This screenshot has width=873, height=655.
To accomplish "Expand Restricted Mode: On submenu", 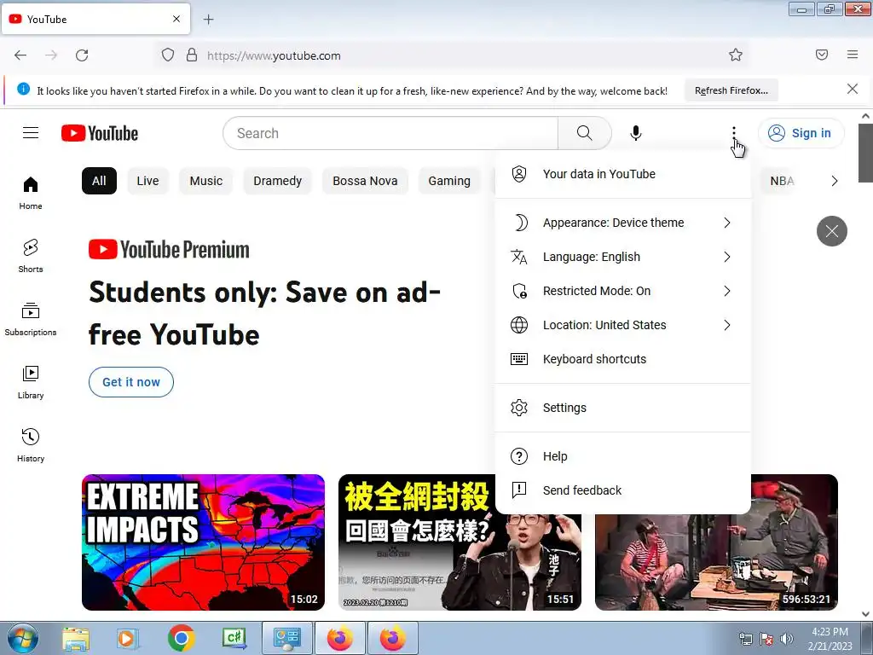I will (622, 291).
